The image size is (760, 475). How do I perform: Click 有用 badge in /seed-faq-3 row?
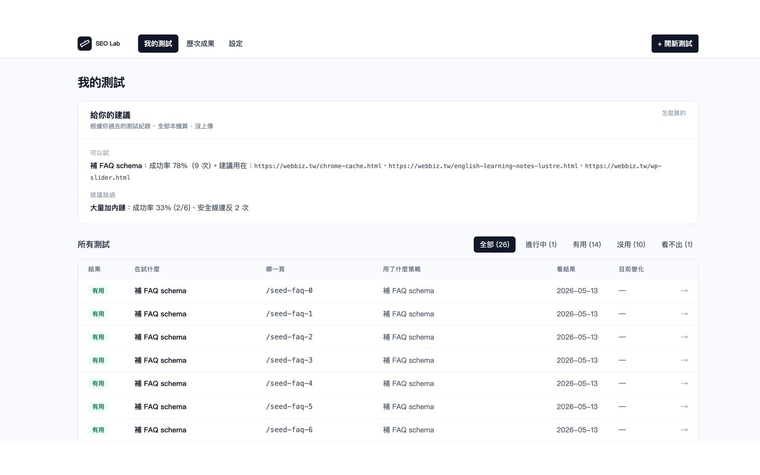click(98, 360)
